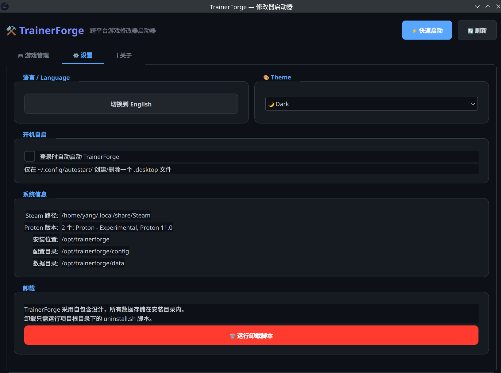Screen dimensions: 501x373
Task: Click the 快速启动 button
Action: 427,30
